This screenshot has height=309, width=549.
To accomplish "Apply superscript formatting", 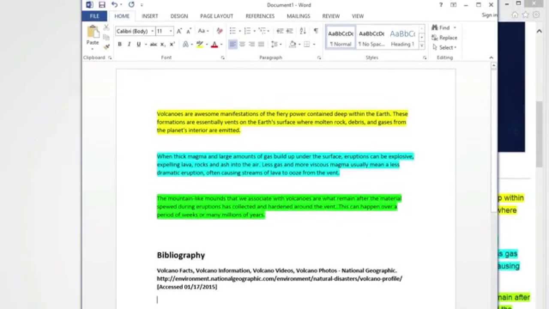I will click(x=172, y=44).
